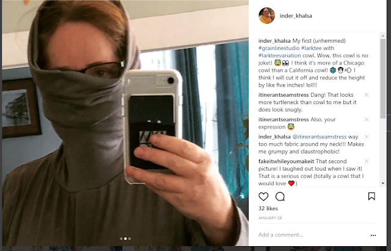Delete inder_khalsa's reply about too much fabric
This screenshot has height=251, width=391.
pyautogui.click(x=367, y=136)
